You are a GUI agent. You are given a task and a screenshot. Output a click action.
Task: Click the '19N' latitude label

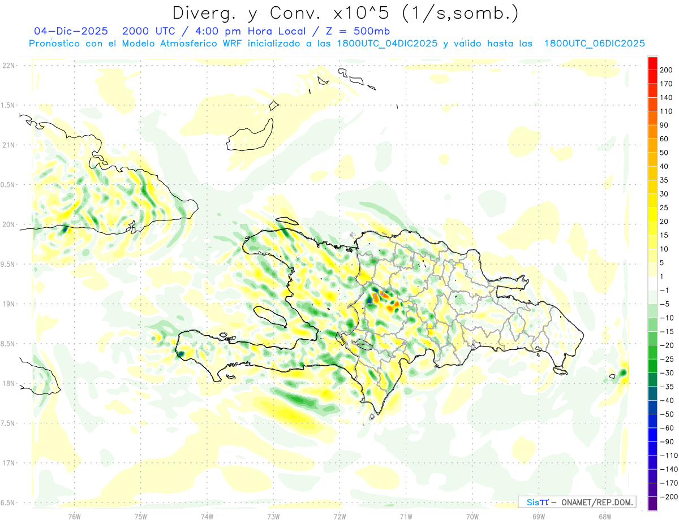pos(8,304)
